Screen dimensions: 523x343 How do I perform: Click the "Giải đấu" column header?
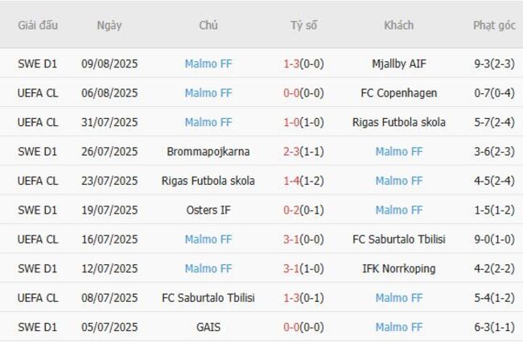pos(38,26)
